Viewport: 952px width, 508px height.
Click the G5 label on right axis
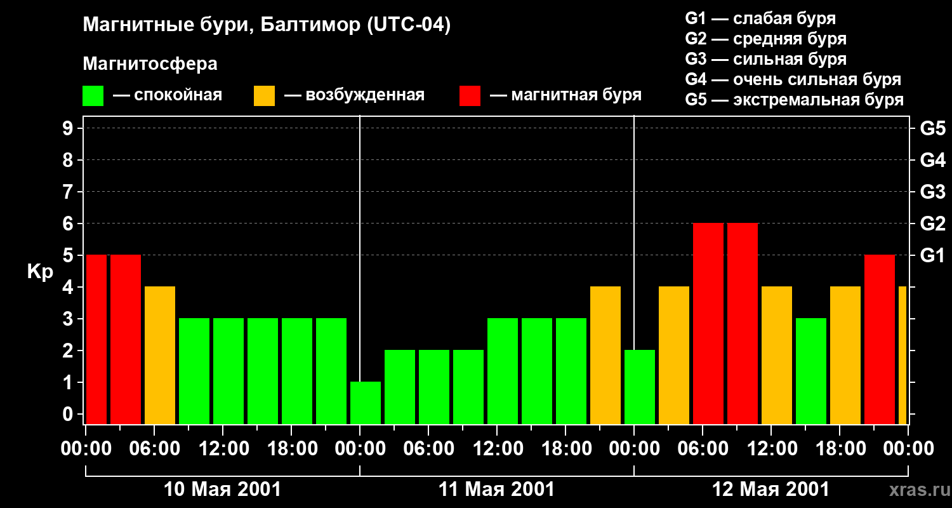click(932, 128)
